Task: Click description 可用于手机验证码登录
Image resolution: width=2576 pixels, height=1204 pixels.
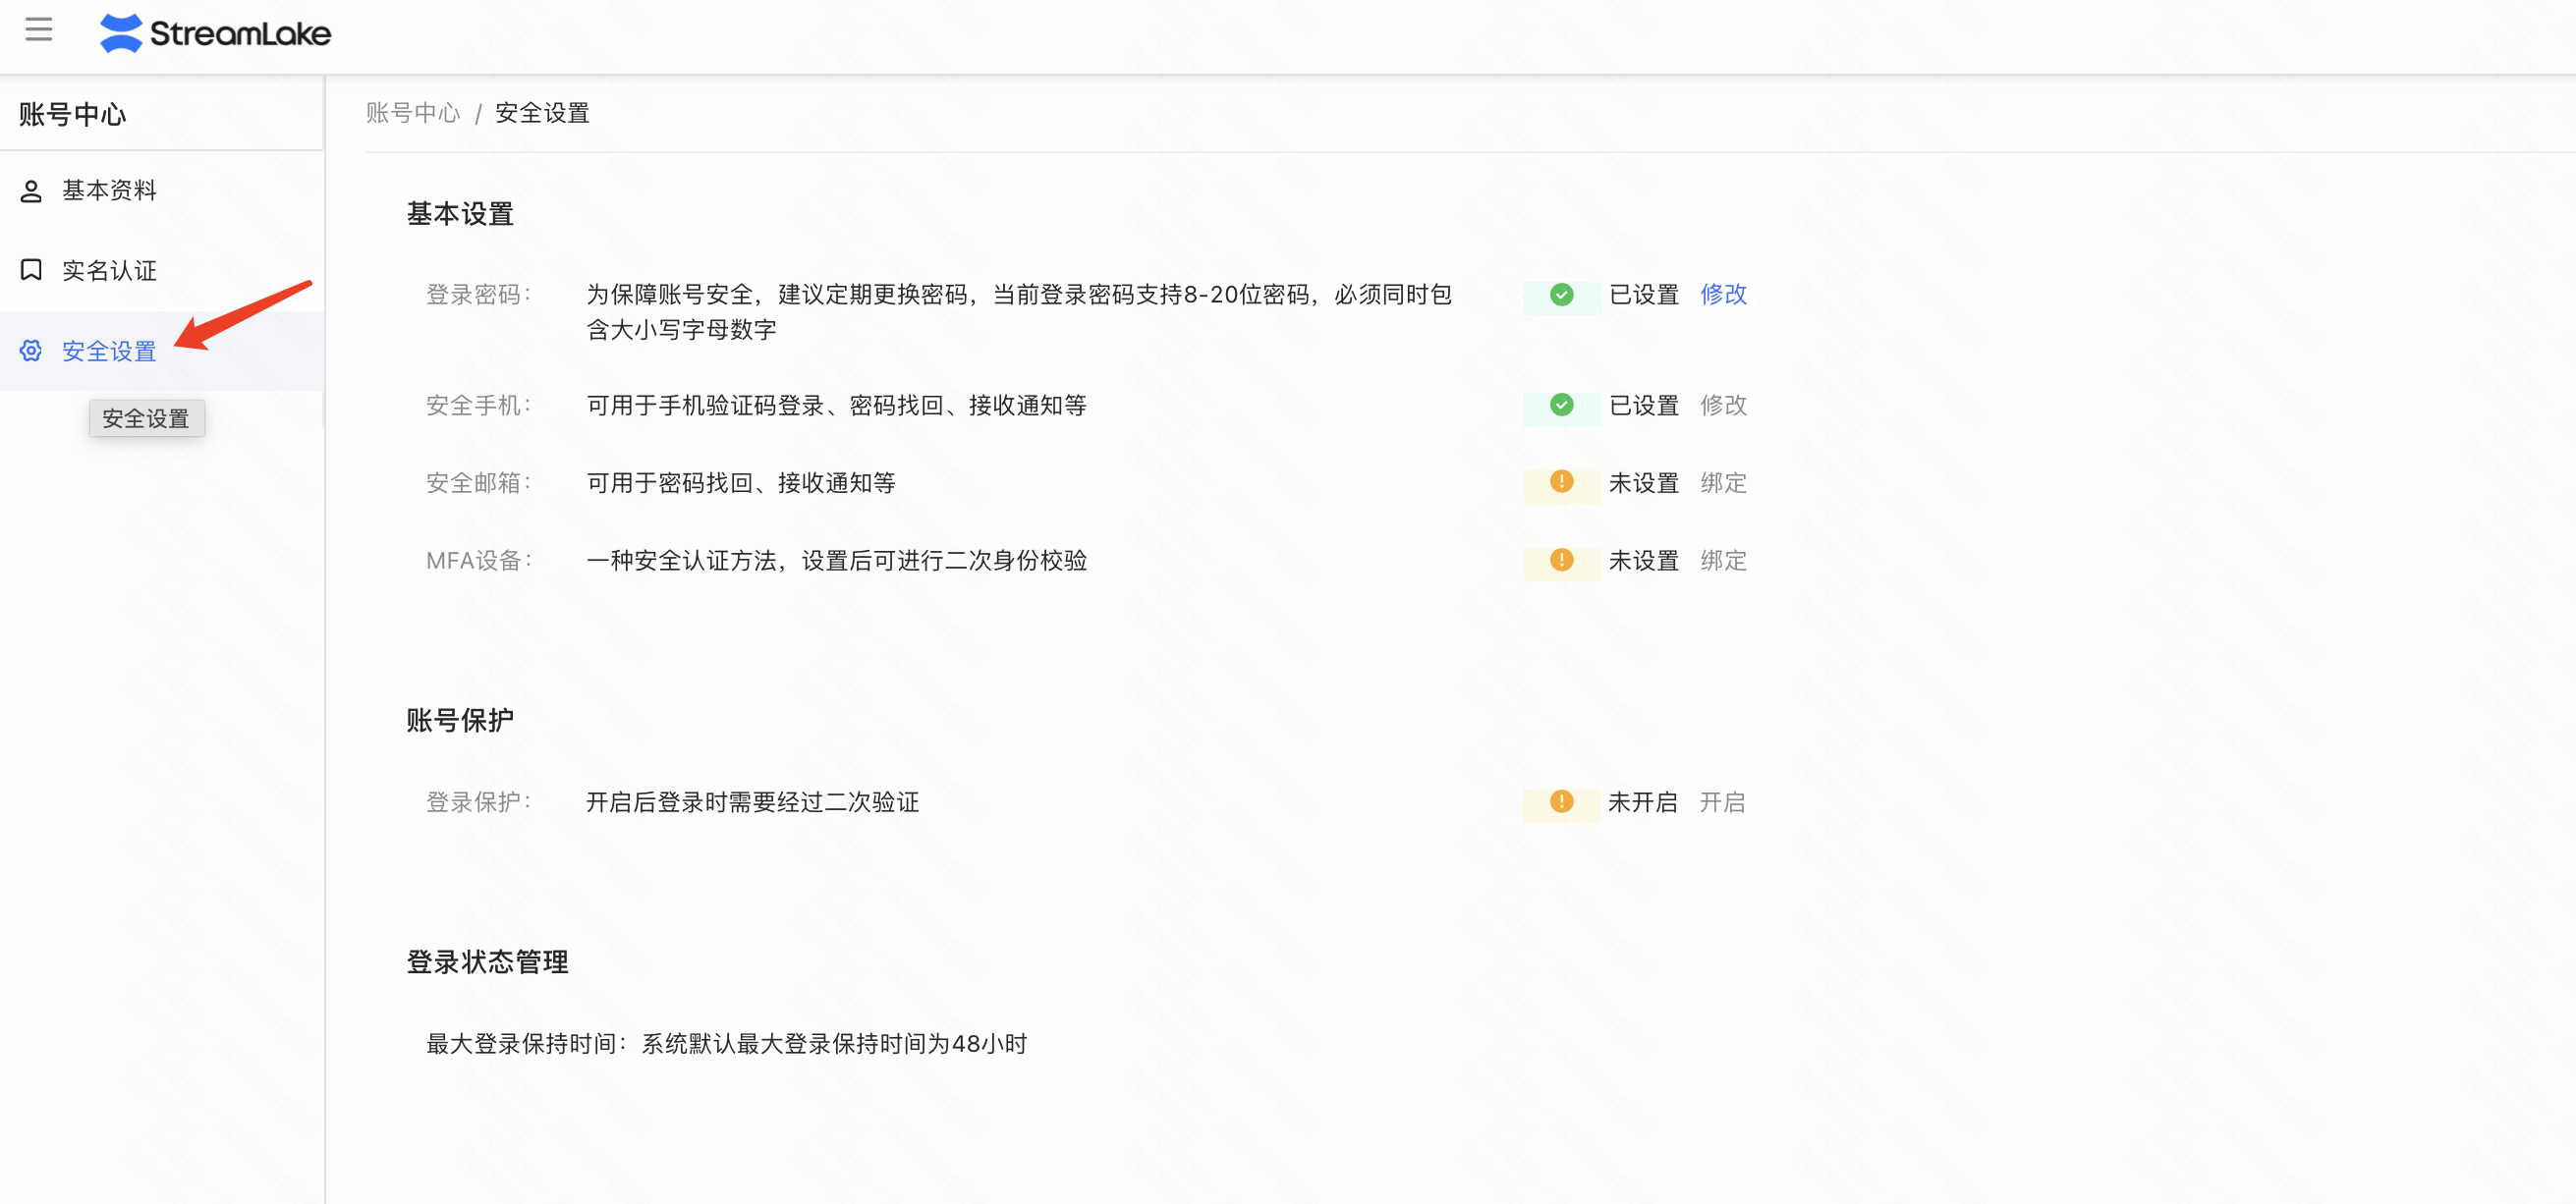Action: 836,405
